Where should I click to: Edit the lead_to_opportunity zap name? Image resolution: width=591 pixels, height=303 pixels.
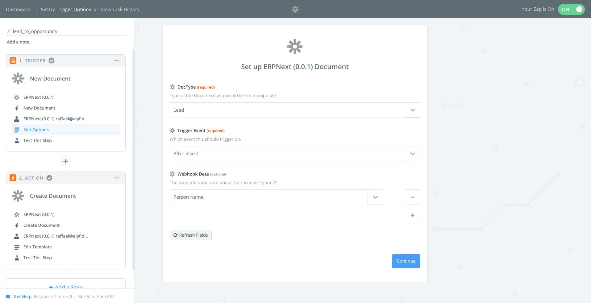click(35, 31)
